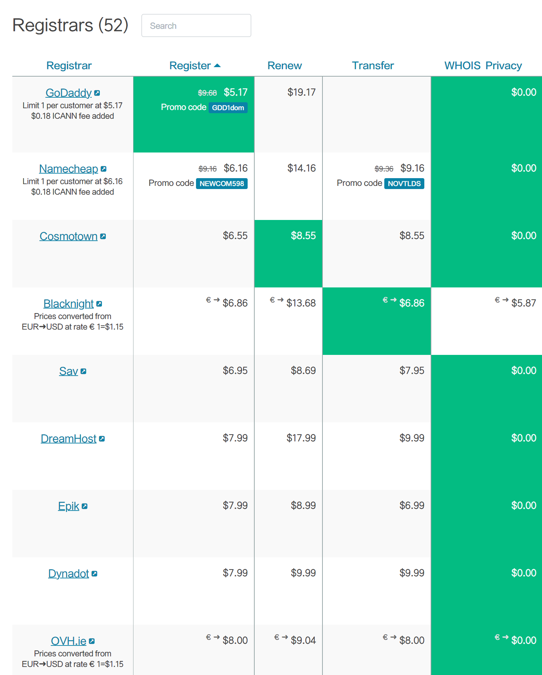The image size is (542, 675).
Task: Open external link icon next to Sav
Action: pos(84,371)
